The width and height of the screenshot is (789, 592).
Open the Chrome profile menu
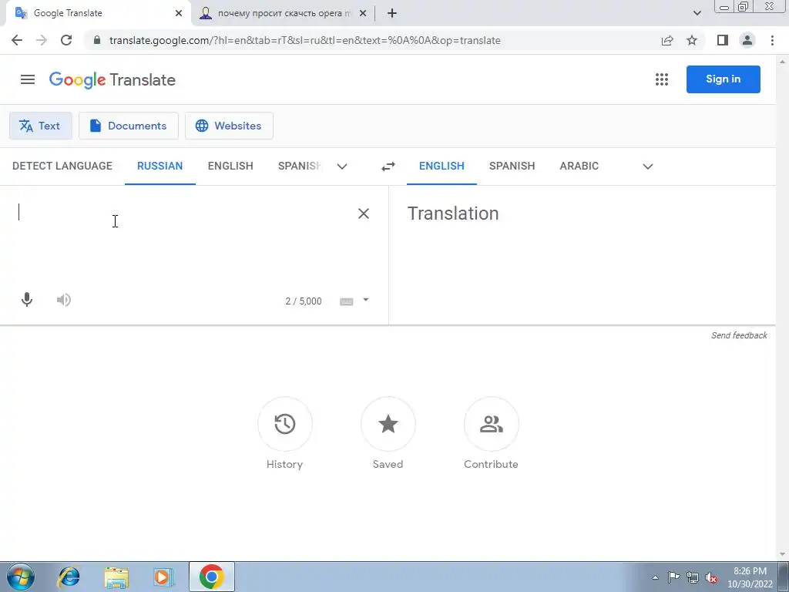(x=747, y=40)
